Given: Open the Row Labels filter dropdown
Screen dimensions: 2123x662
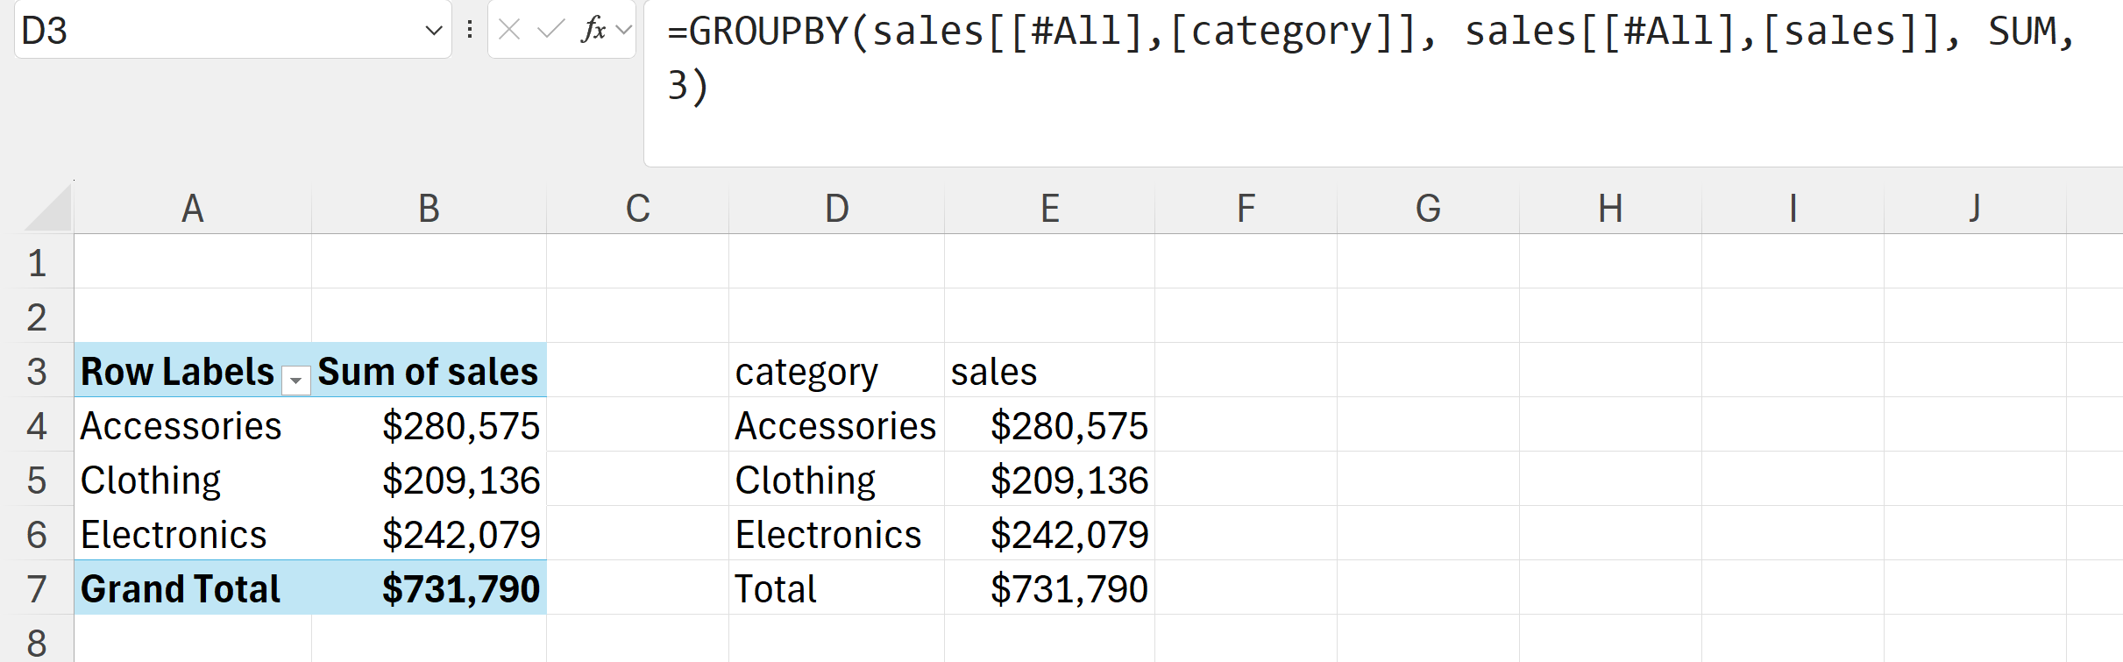Looking at the screenshot, I should (296, 381).
